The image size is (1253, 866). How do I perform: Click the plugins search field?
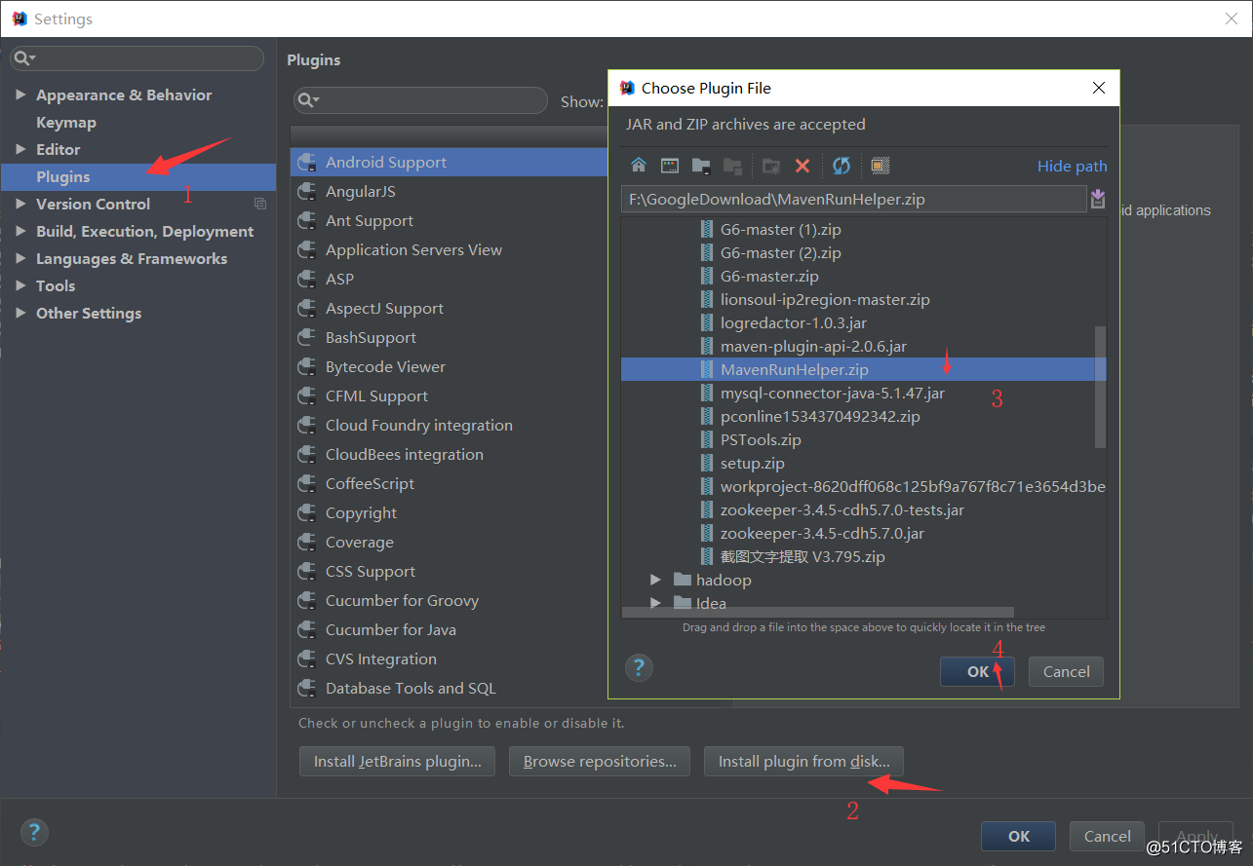tap(421, 100)
